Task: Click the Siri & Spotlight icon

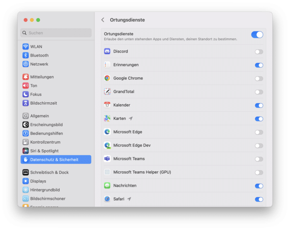Action: tap(26, 151)
